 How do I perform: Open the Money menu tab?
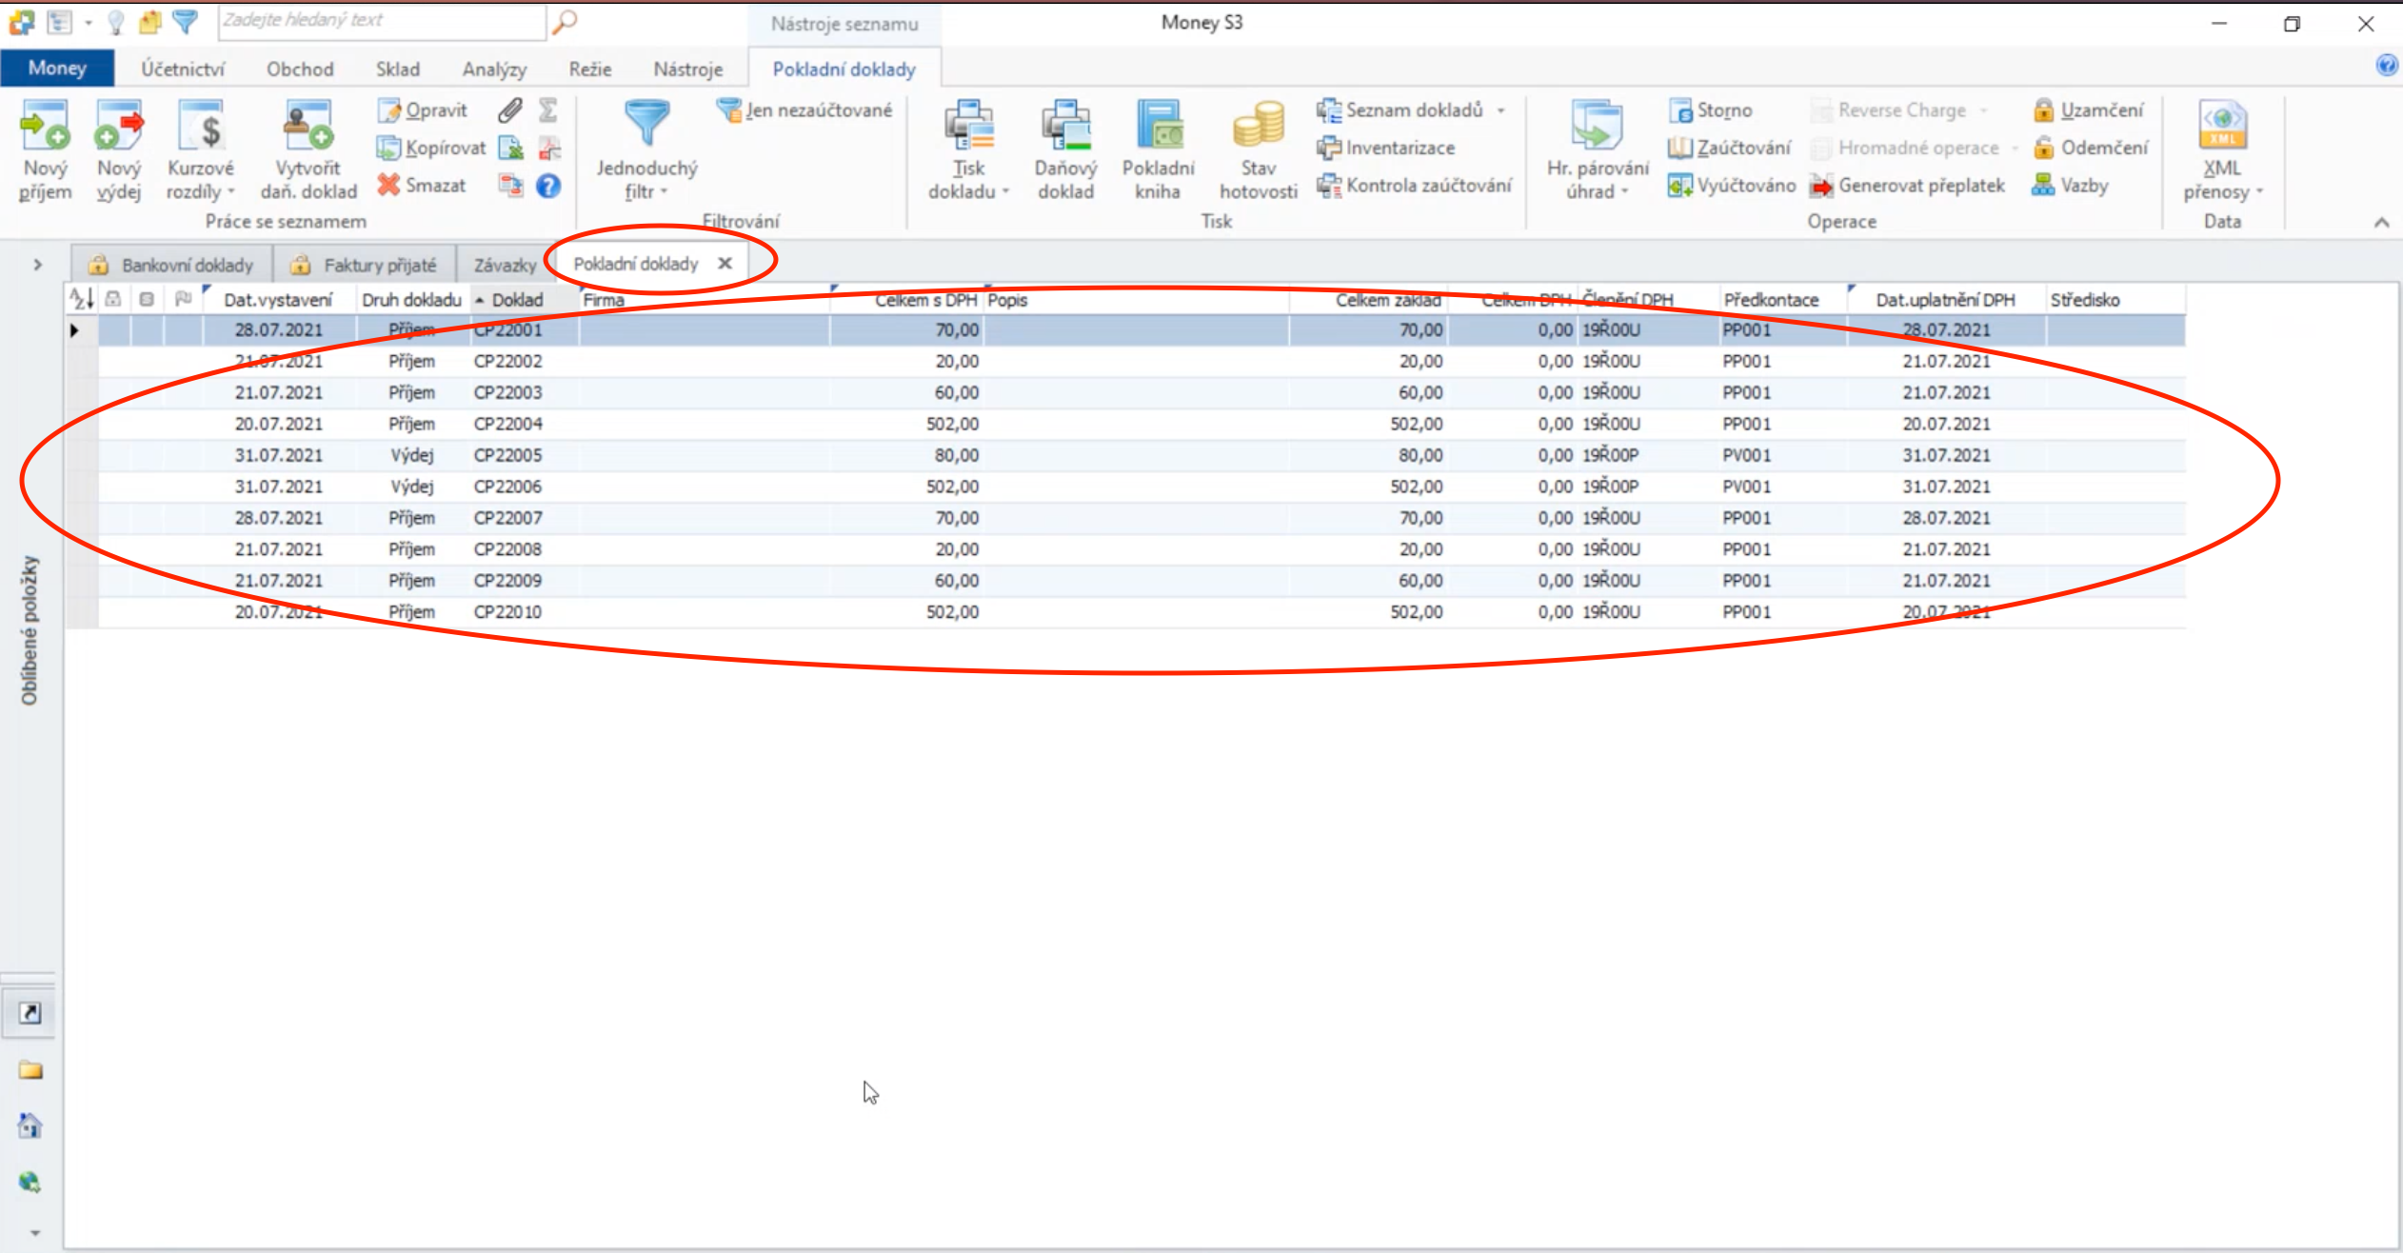[57, 68]
